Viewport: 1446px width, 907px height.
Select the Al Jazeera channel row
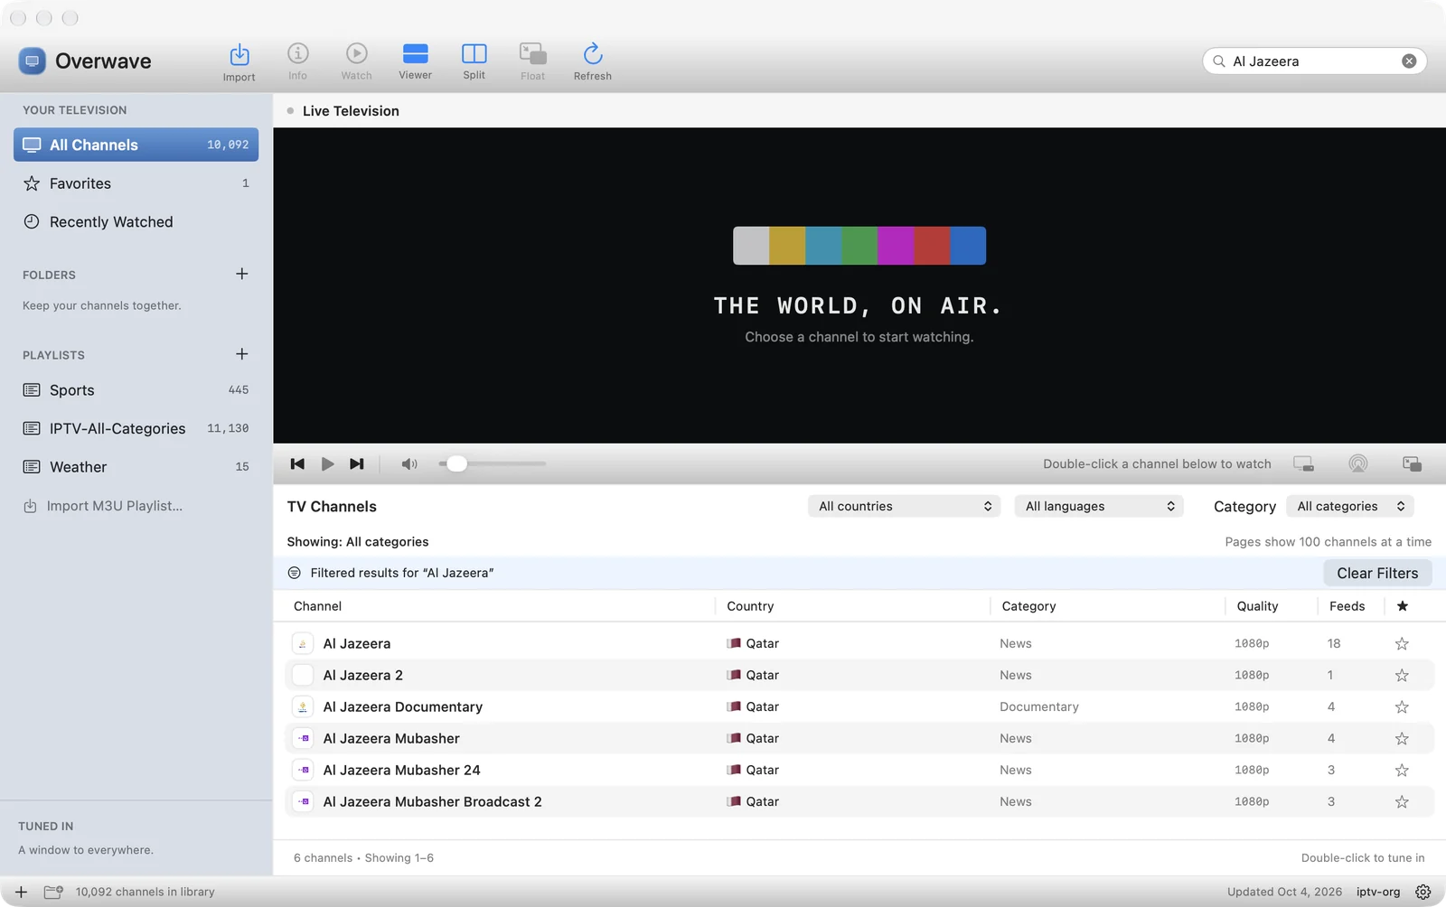tap(859, 643)
